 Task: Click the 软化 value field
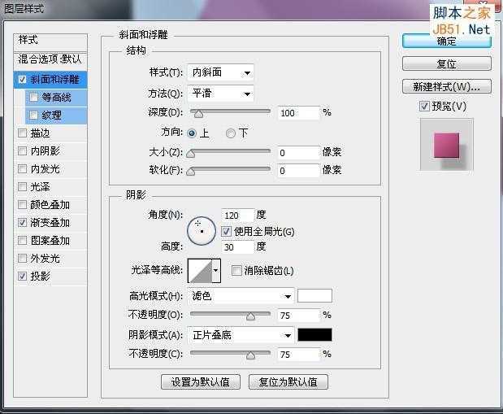pos(299,171)
